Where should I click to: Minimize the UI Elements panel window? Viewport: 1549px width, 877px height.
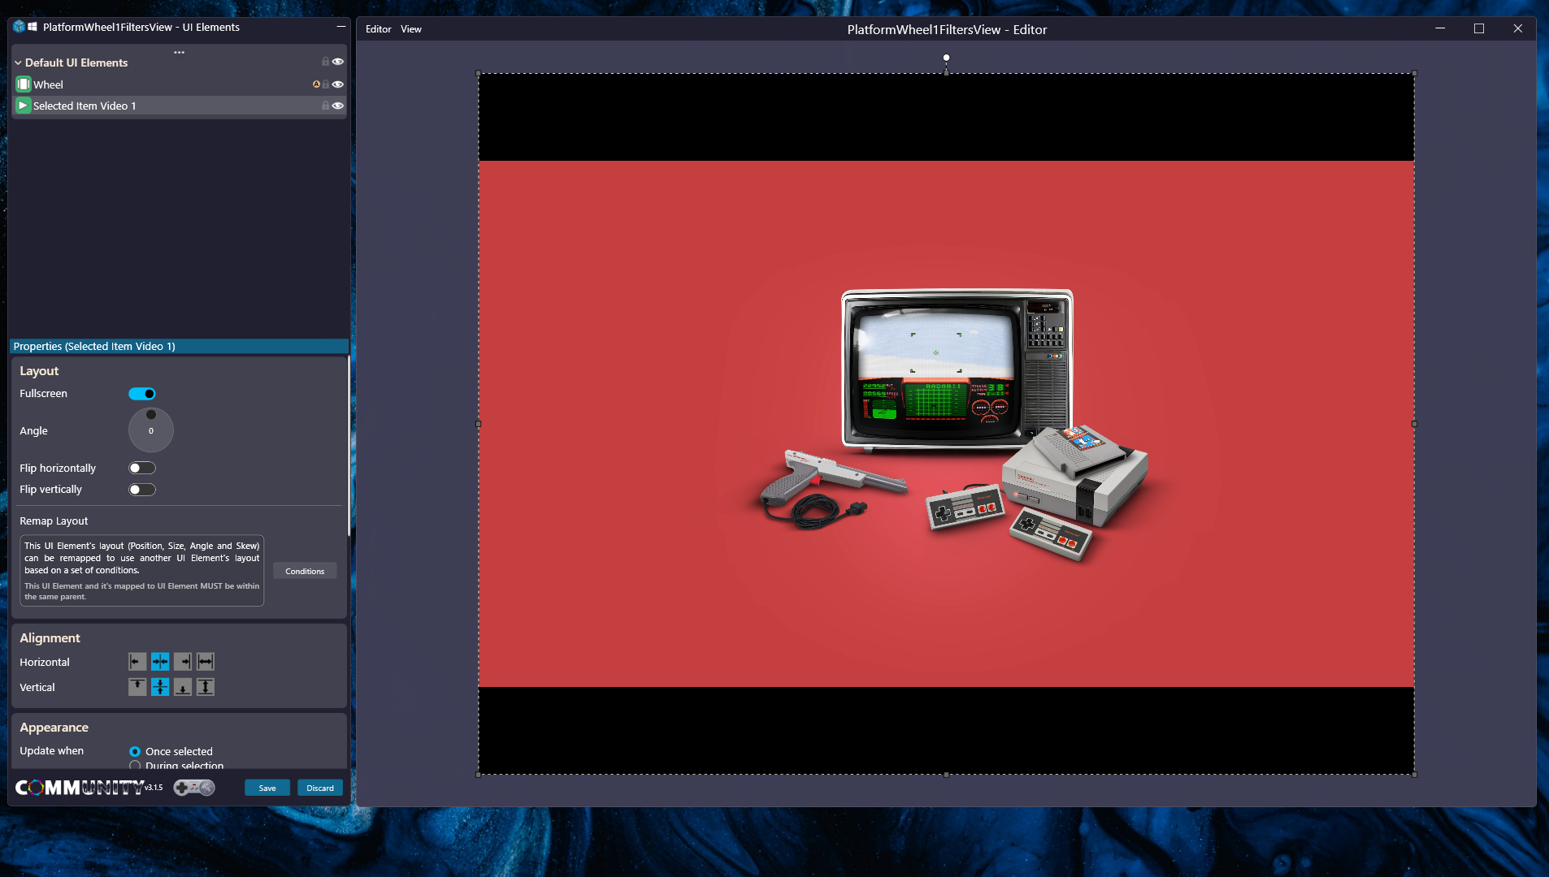point(341,27)
